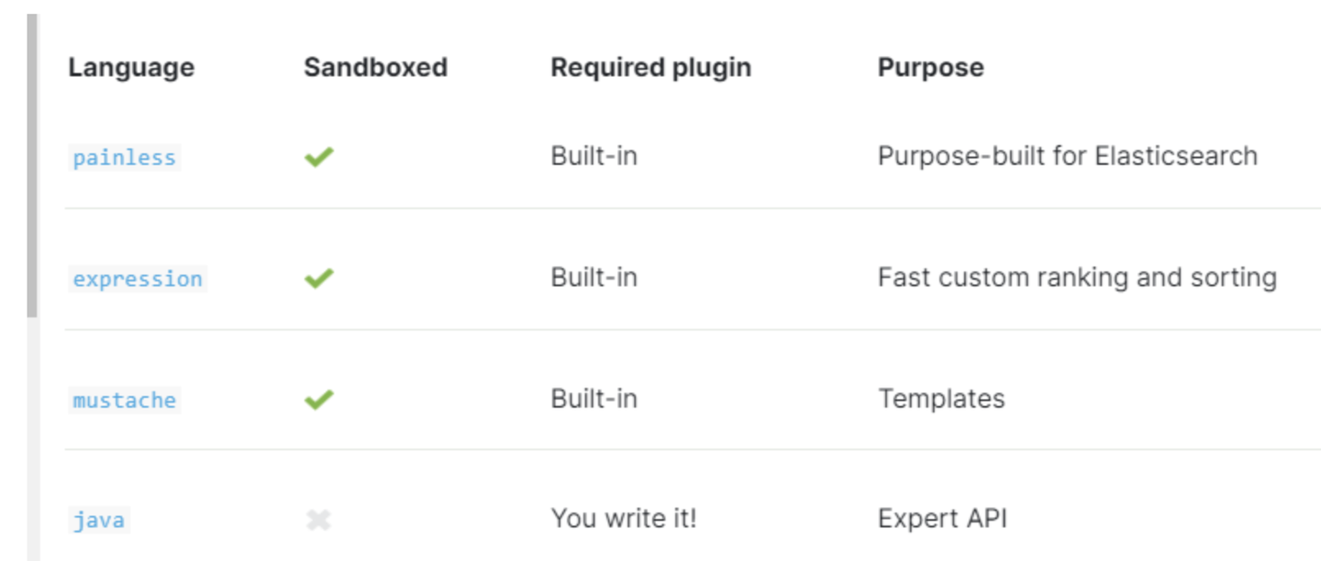The width and height of the screenshot is (1321, 561).
Task: Click the green checkmark in the painless row
Action: click(x=318, y=158)
